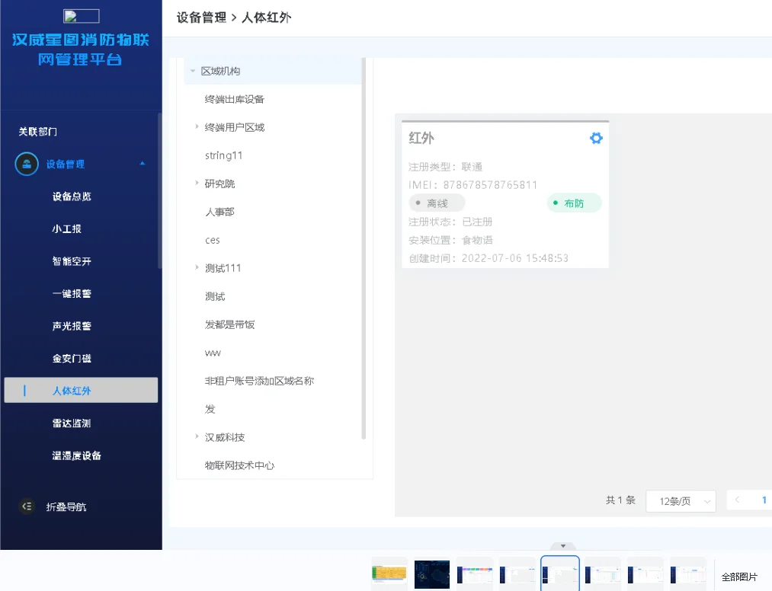This screenshot has height=591, width=772.
Task: Click the 离线 offline status badge
Action: click(435, 203)
